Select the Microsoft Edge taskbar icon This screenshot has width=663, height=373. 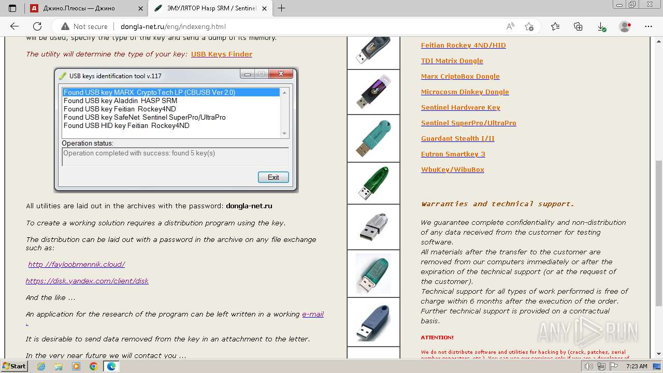111,366
